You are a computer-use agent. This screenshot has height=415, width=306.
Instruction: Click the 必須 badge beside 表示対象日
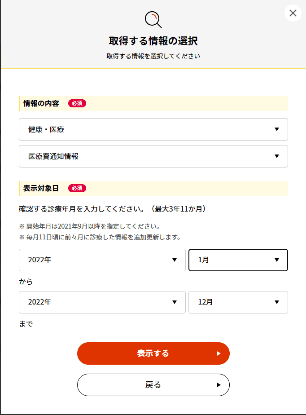pyautogui.click(x=77, y=188)
